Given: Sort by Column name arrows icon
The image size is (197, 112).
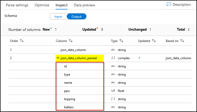Looking at the screenshot, I should 71,41.
